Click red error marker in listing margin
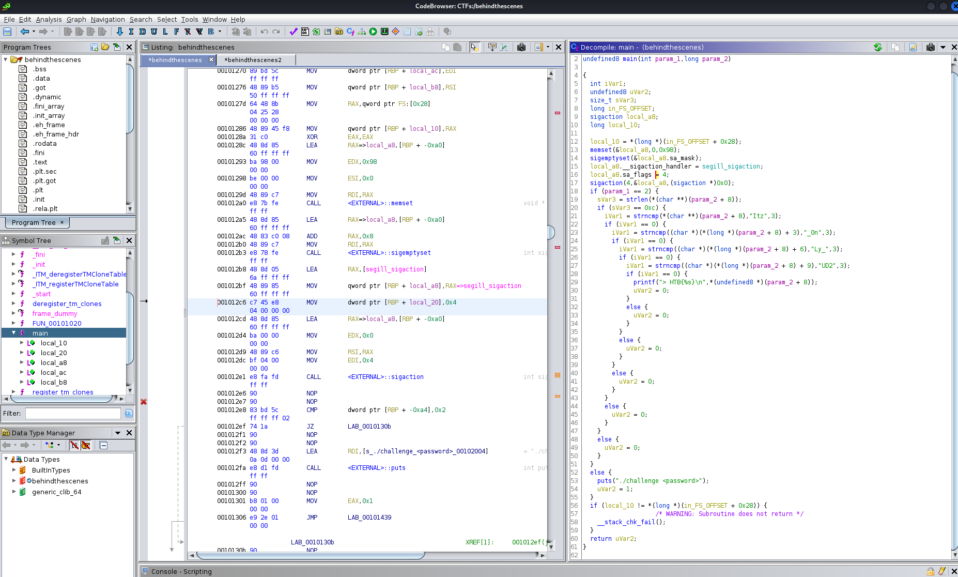The width and height of the screenshot is (958, 577). (144, 402)
